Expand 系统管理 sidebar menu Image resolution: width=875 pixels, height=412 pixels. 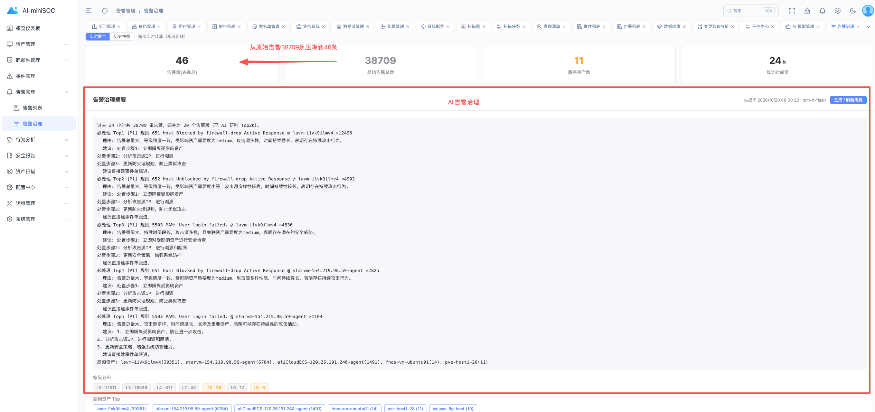(38, 219)
